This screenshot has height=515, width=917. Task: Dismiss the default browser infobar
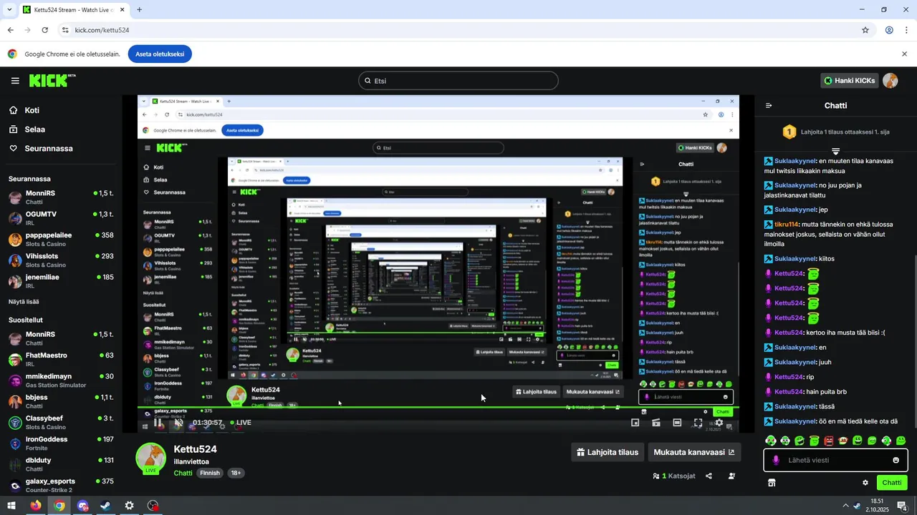(x=904, y=54)
